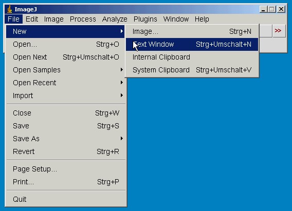Maximize the ImageJ window
Viewport: 292px width, 211px height.
point(272,9)
